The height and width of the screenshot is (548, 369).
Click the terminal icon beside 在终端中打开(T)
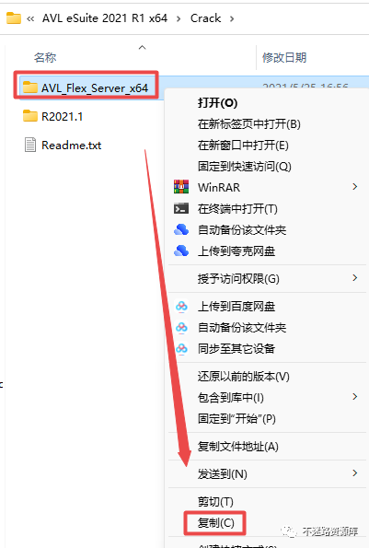[x=181, y=209]
